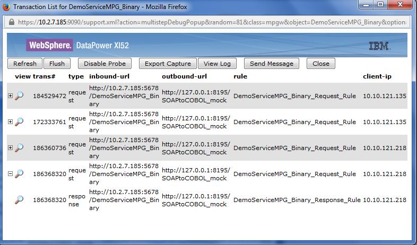Select client IP in 172333761 row
Screen dimensions: 417x245
coord(385,122)
